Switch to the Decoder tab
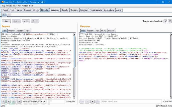Screen dimensions: 172x107 (x=65, y=10)
